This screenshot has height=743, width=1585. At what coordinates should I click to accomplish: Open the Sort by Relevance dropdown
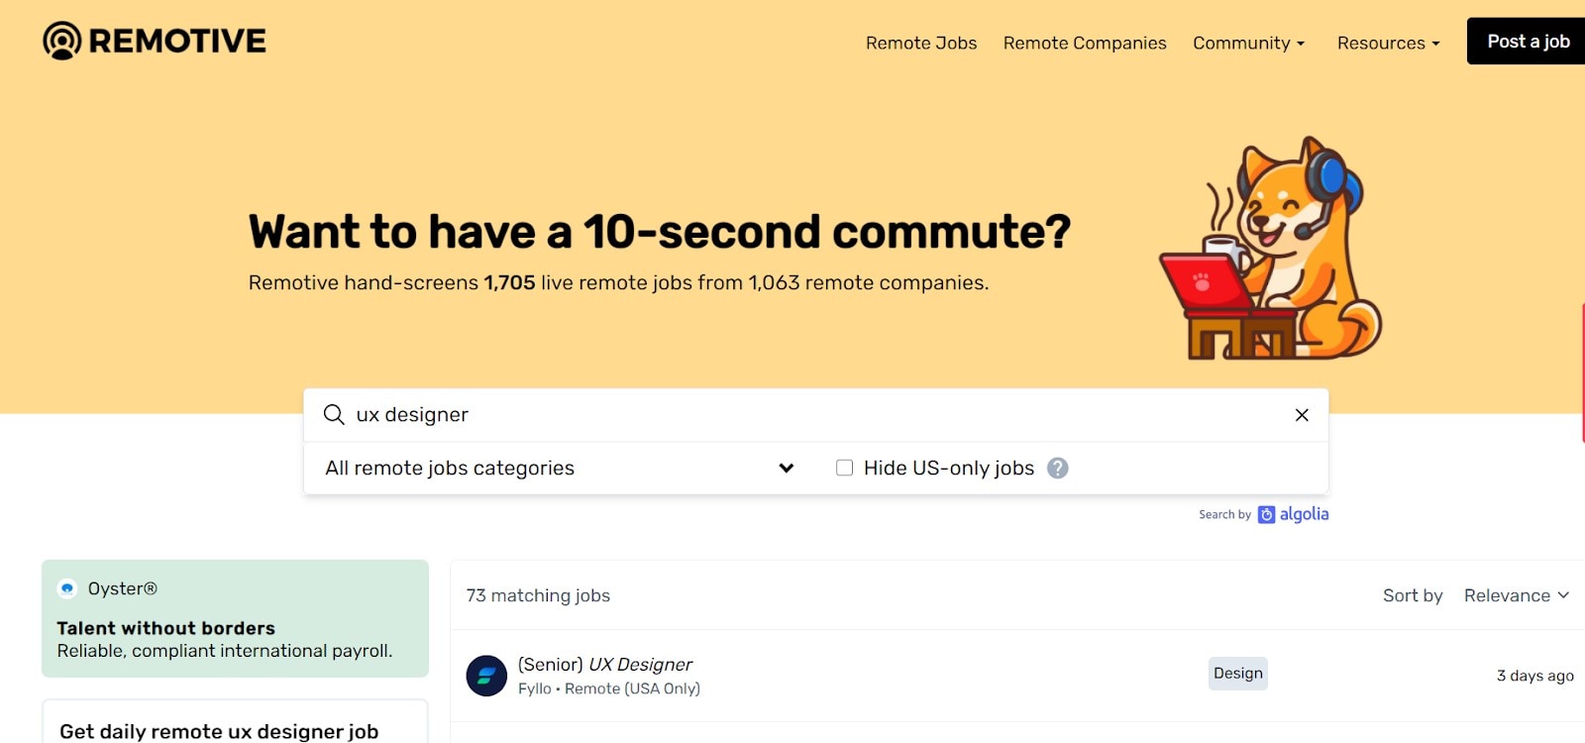pyautogui.click(x=1516, y=595)
